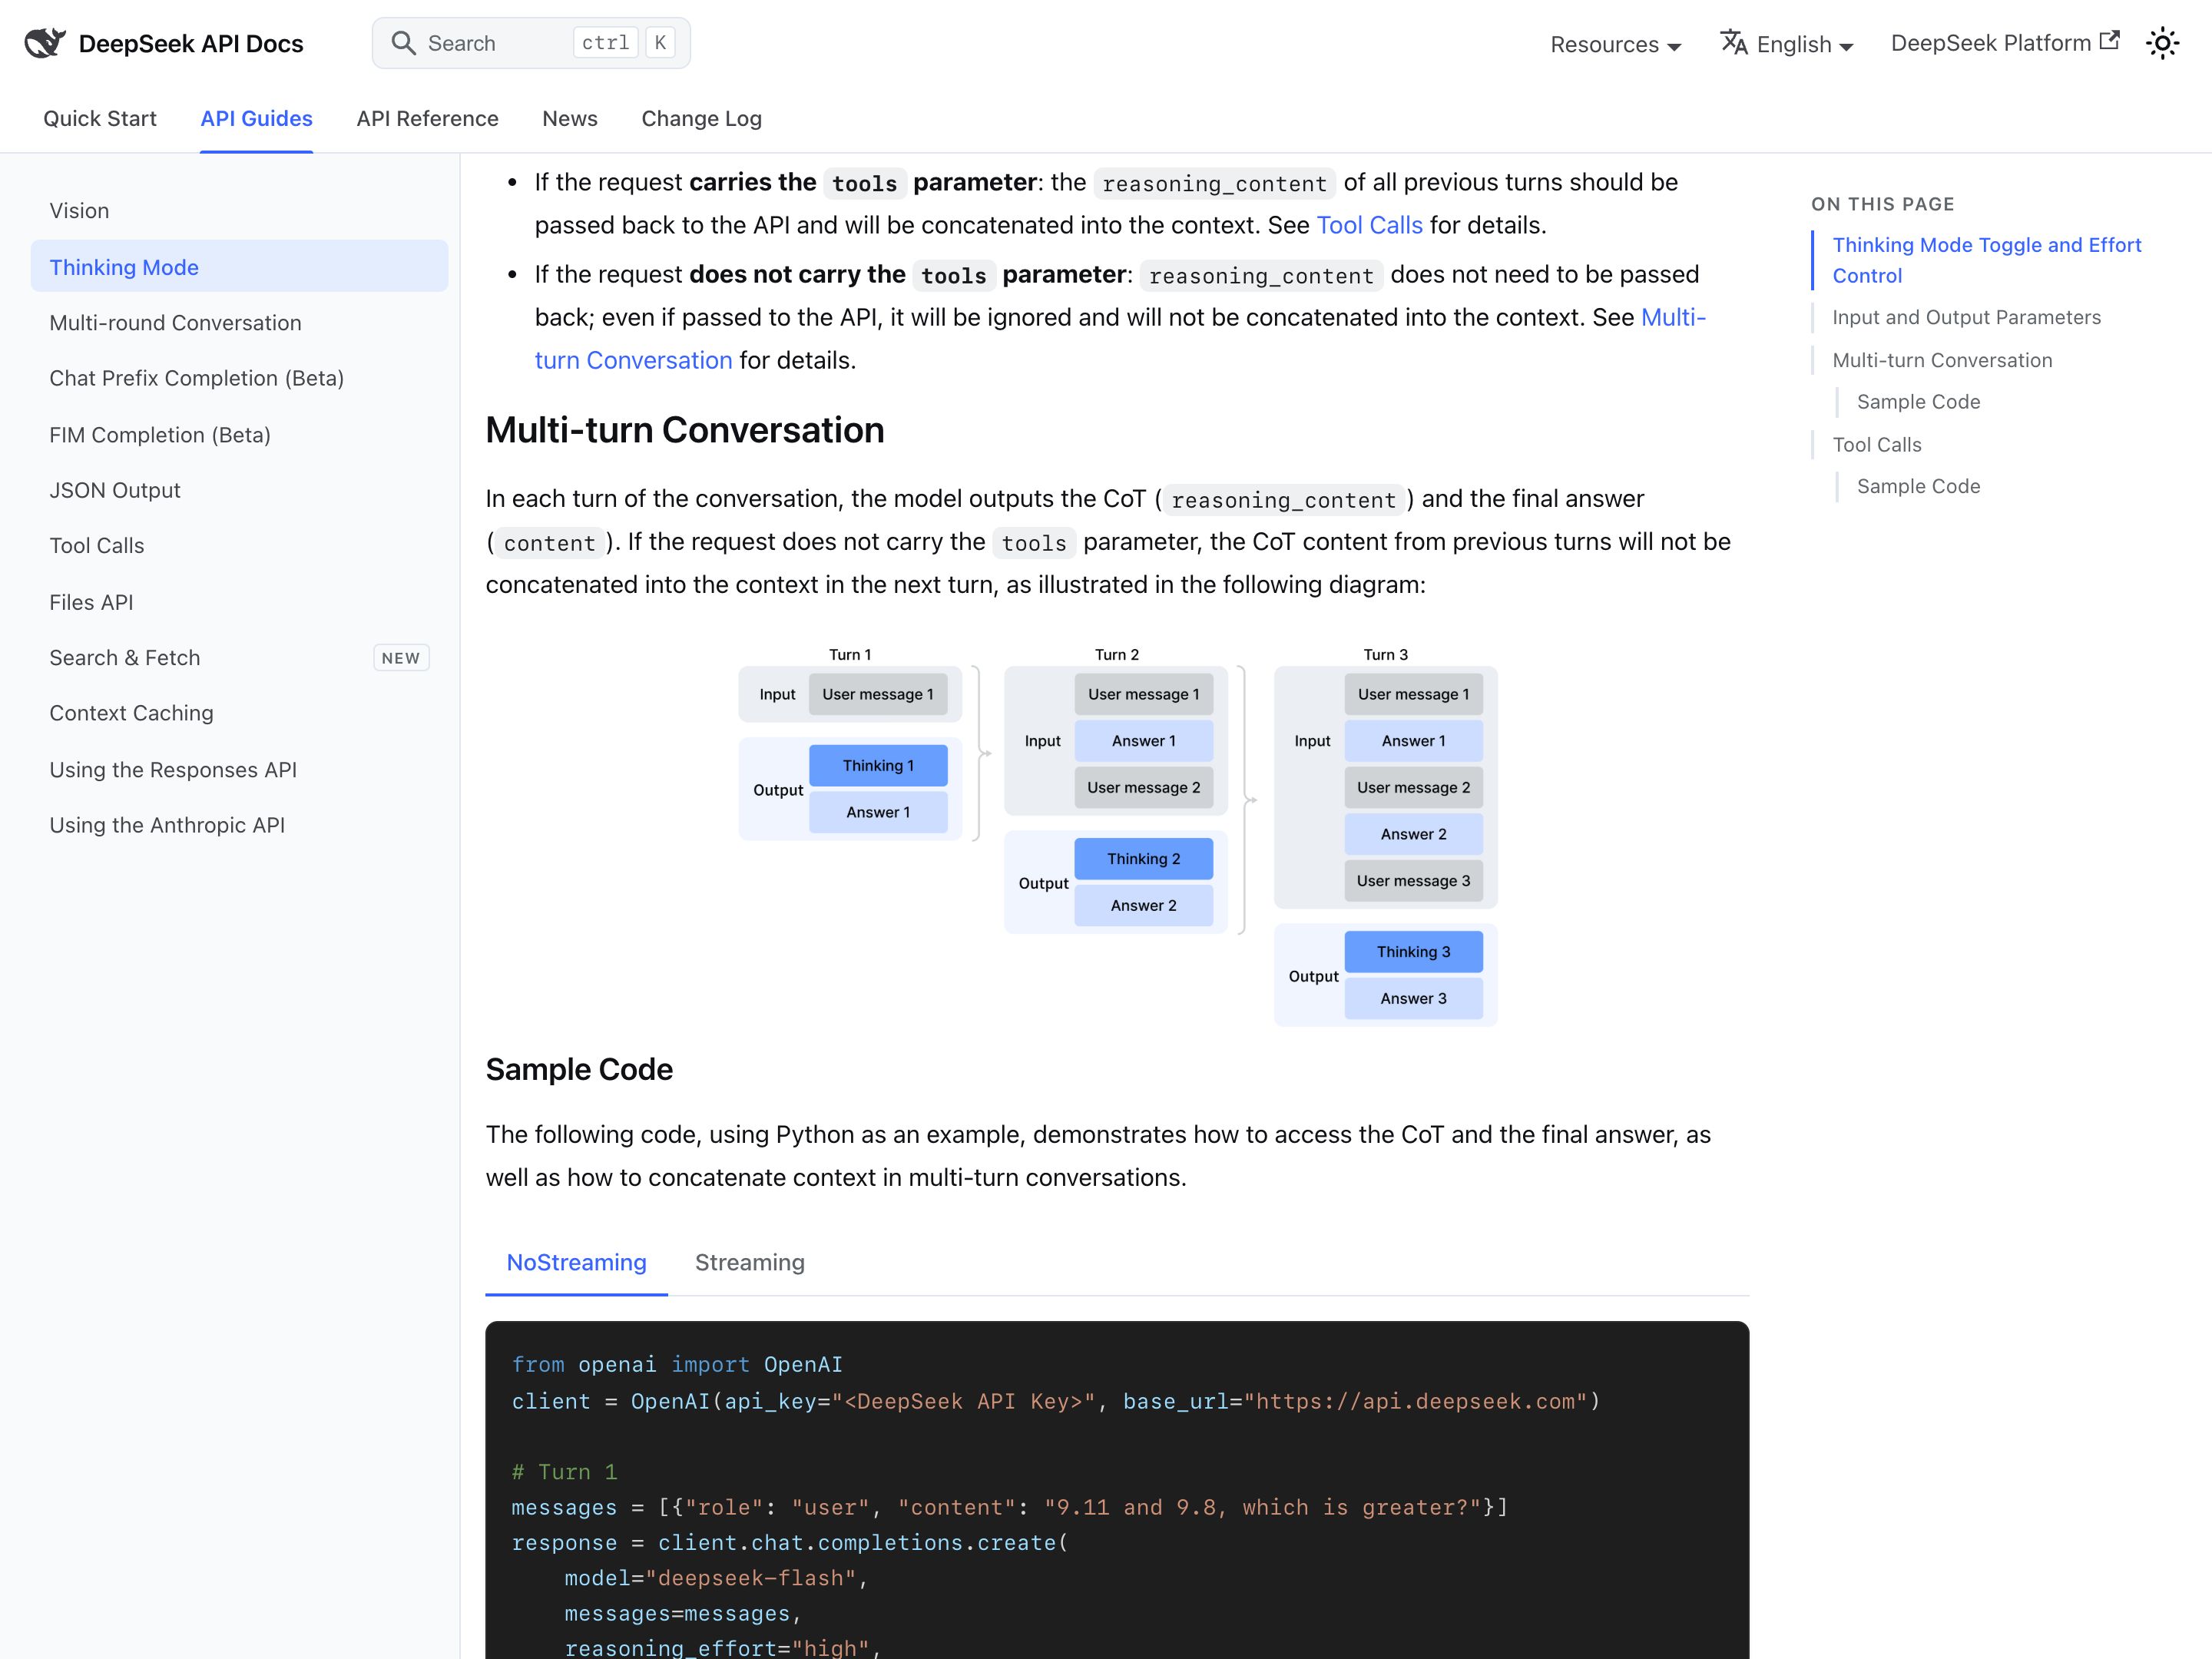The image size is (2212, 1659).
Task: Open the DeepSeek Platform link
Action: (x=2004, y=43)
